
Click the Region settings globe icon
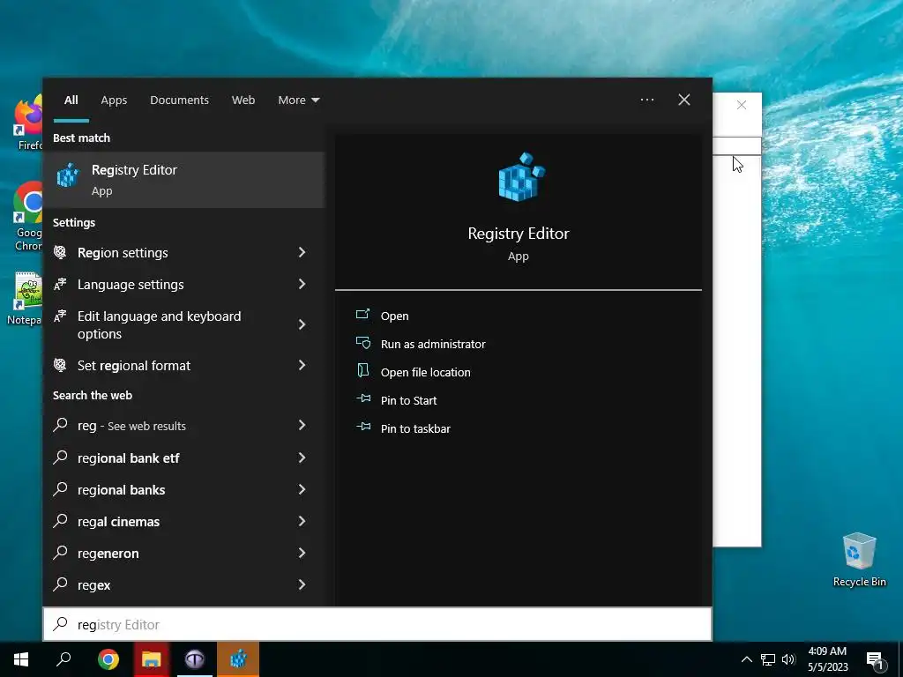(x=60, y=251)
